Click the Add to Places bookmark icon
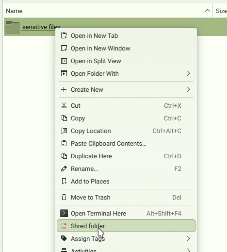 click(x=64, y=181)
